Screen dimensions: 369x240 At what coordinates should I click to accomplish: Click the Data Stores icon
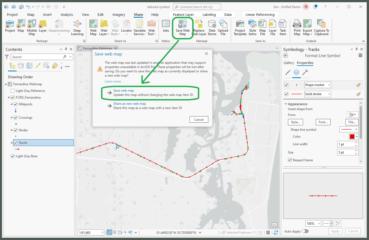pyautogui.click(x=212, y=27)
